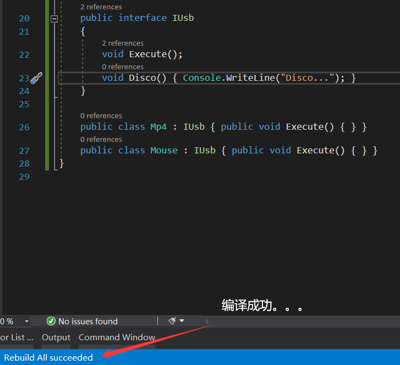Open the Output tab

pyautogui.click(x=56, y=337)
